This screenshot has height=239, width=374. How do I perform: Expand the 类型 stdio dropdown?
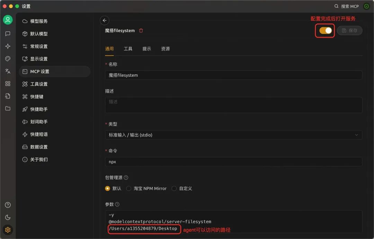(x=233, y=135)
